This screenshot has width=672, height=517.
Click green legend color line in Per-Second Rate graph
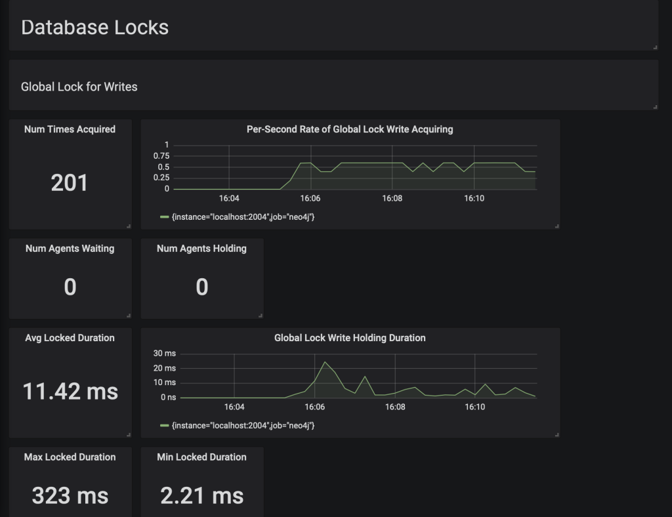[164, 217]
